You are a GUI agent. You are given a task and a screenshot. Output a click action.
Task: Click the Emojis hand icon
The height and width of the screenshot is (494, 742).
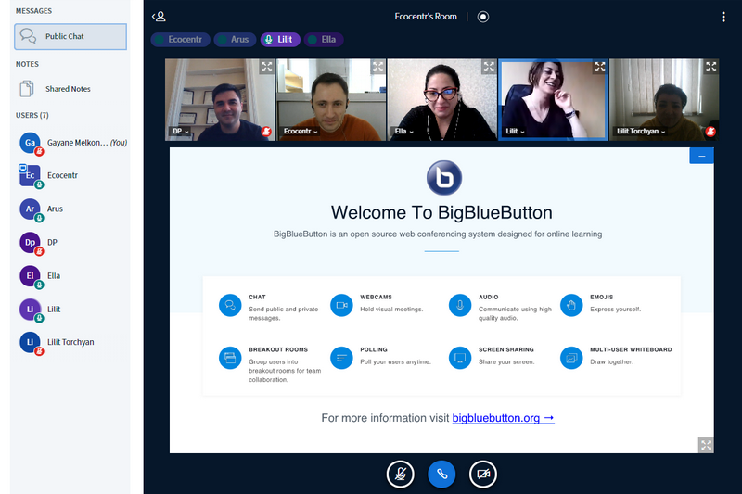(x=571, y=305)
